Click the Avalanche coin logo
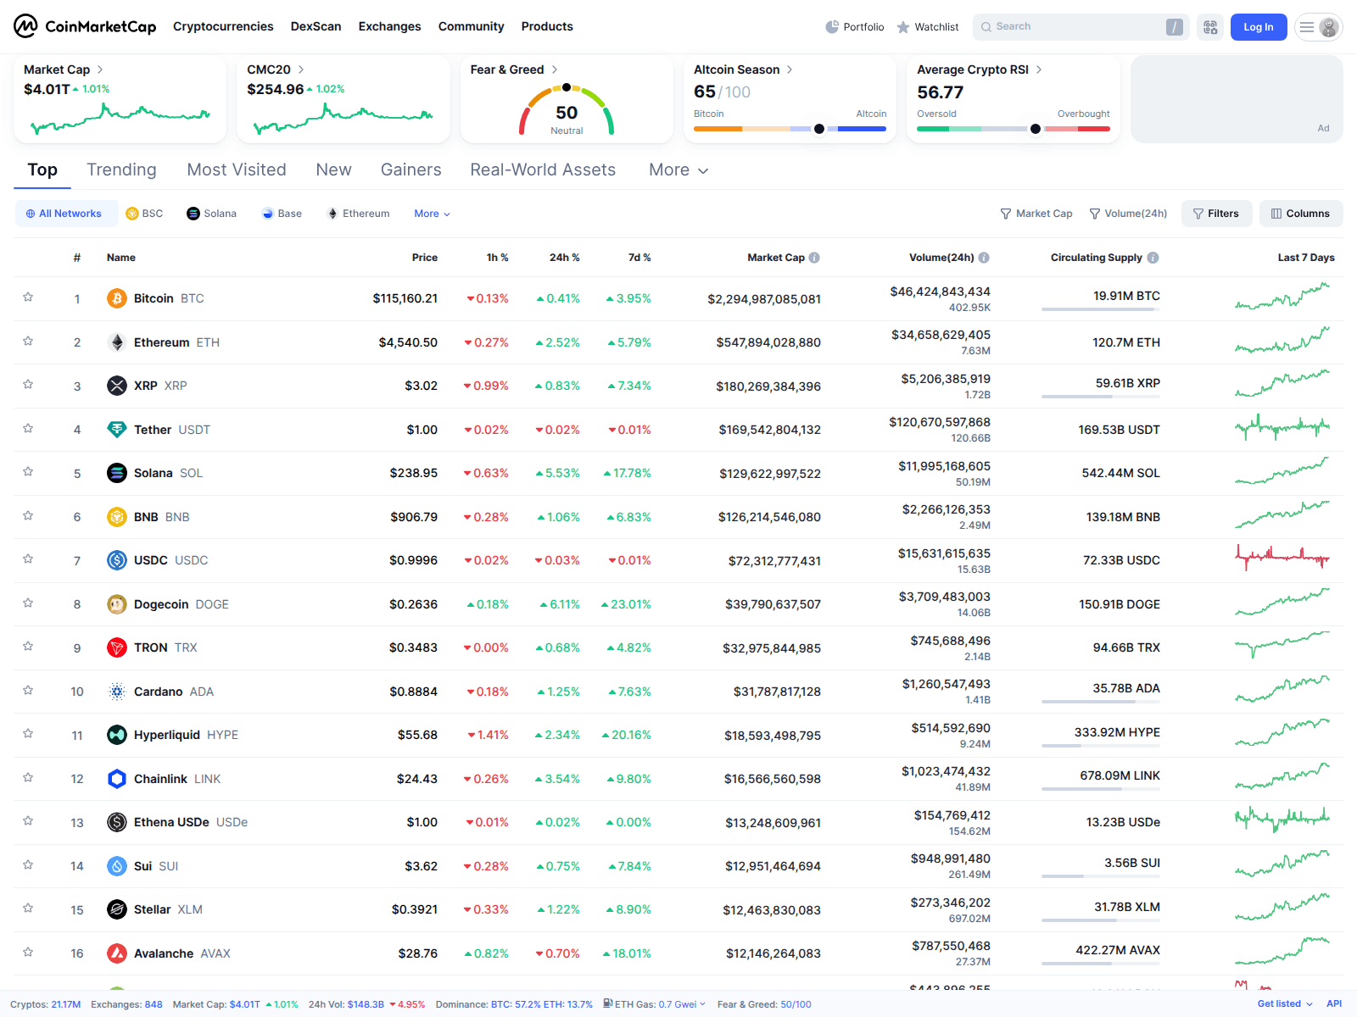The width and height of the screenshot is (1357, 1017). 117,953
